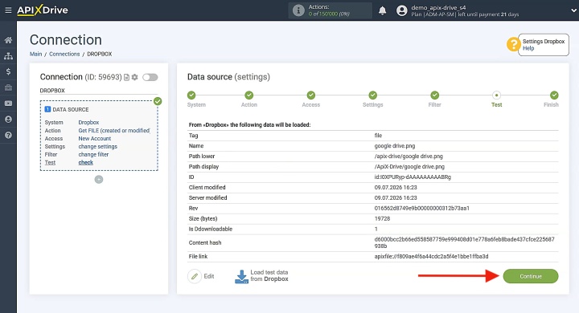Click the ApiX-Drive logo
Viewport: 579px width, 313px height.
coord(43,10)
